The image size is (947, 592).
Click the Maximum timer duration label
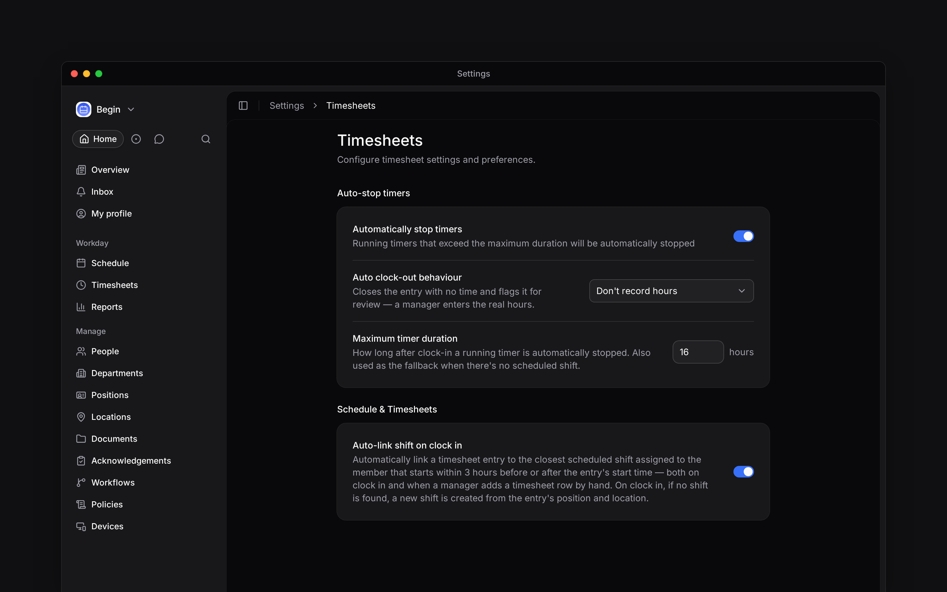pyautogui.click(x=405, y=339)
